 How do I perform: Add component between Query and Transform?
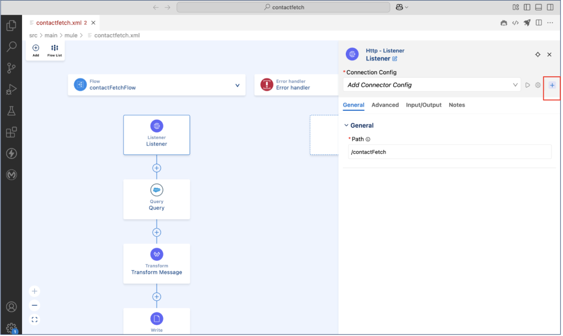click(157, 232)
